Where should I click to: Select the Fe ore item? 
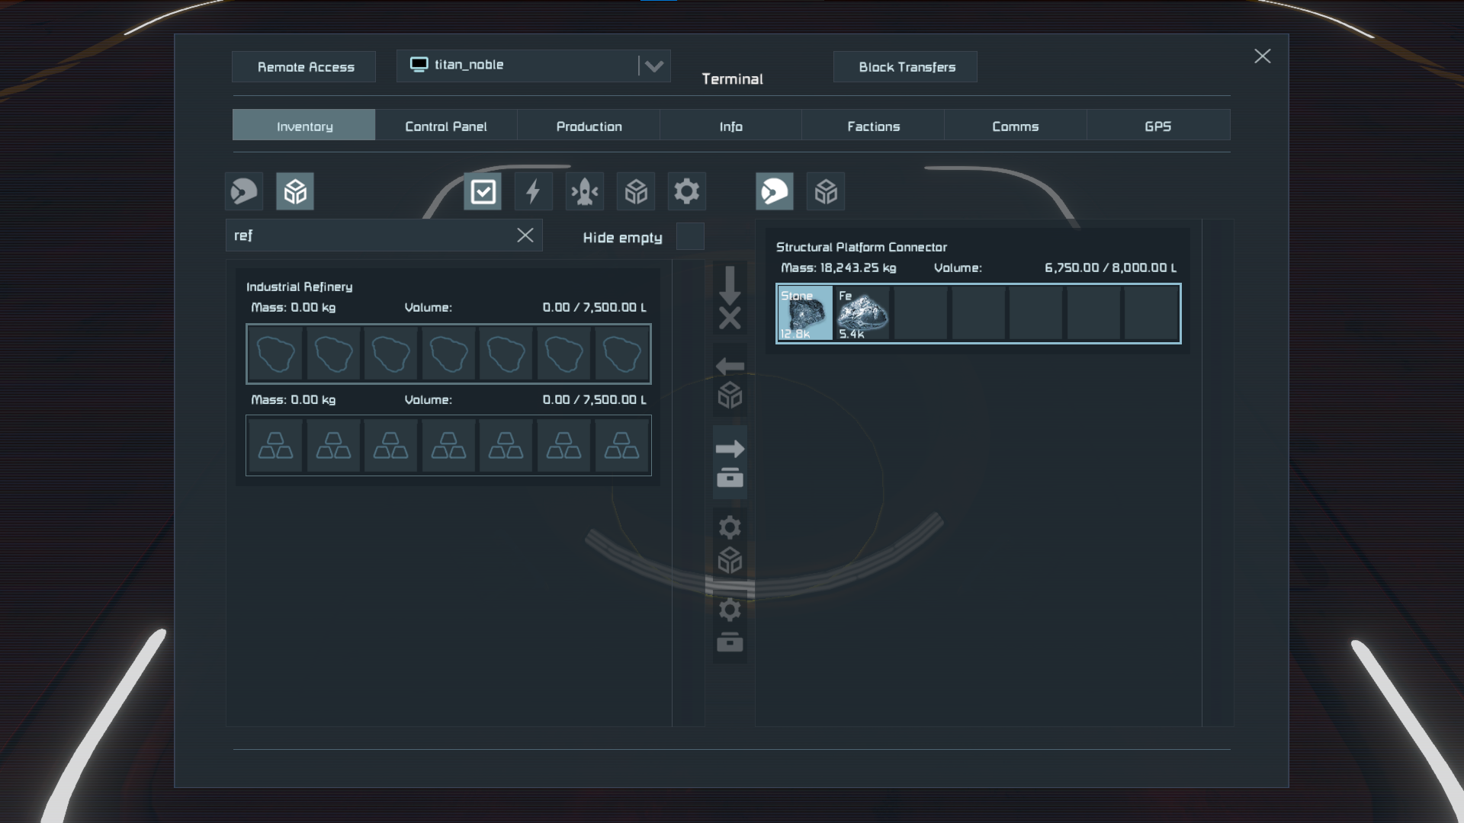point(862,313)
